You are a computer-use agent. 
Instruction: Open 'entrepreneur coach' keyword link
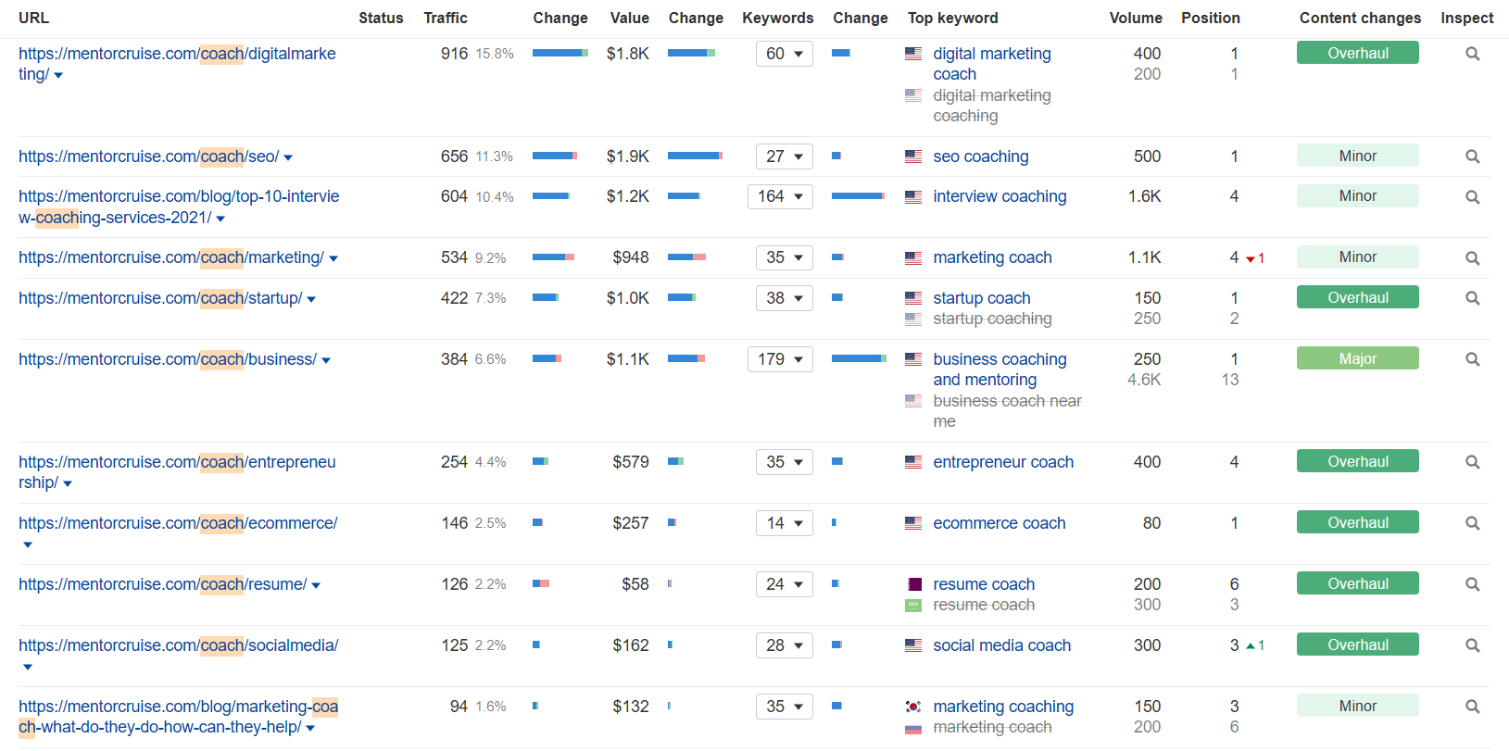coord(1003,462)
